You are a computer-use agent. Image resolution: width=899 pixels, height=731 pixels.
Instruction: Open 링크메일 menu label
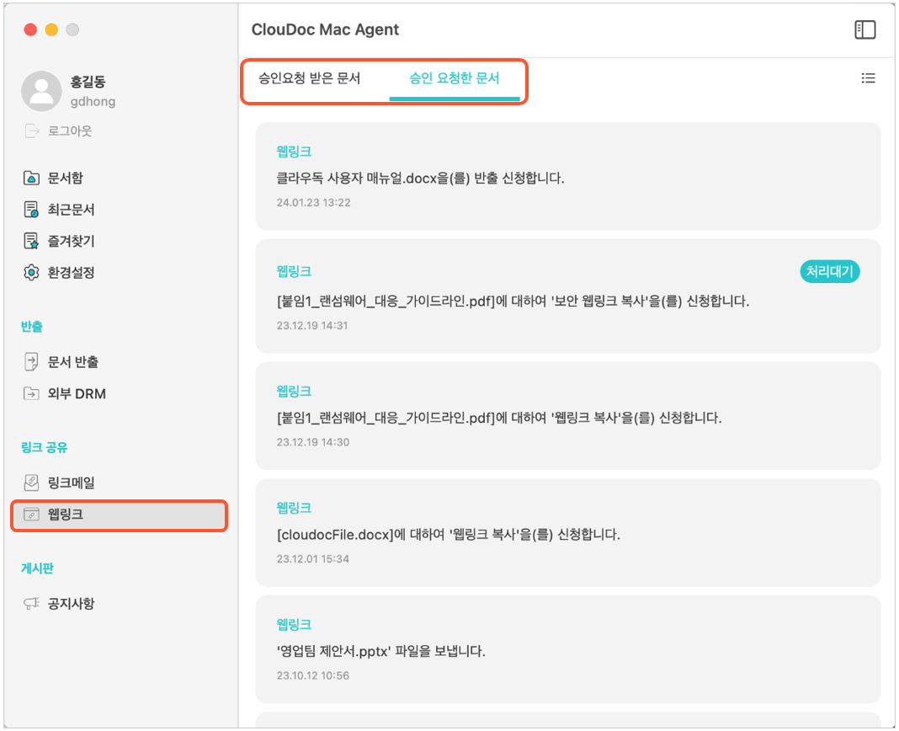[x=71, y=483]
